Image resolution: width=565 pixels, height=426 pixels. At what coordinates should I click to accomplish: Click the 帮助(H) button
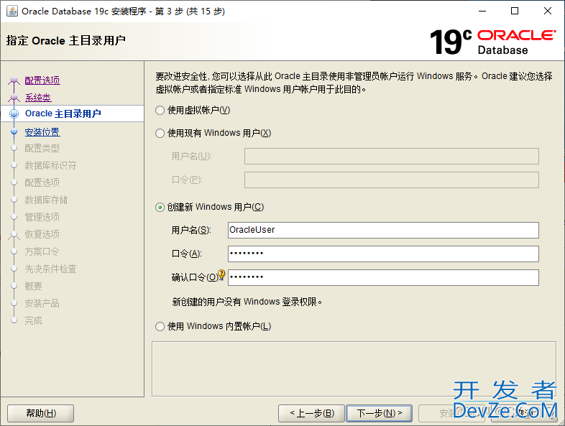(41, 413)
